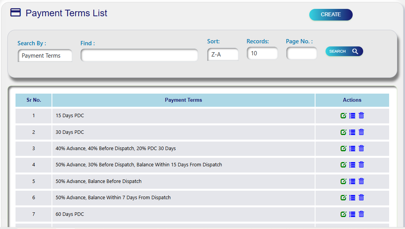Delete the "15 Days PDC" payment term
The image size is (405, 229).
point(361,115)
